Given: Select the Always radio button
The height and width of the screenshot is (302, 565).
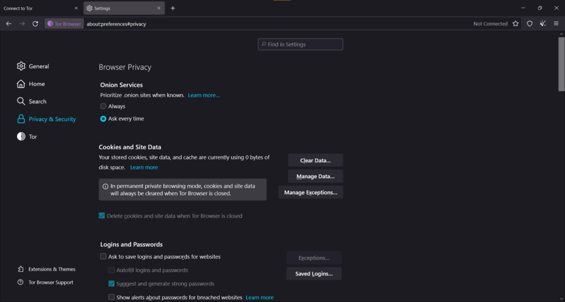Looking at the screenshot, I should coord(103,106).
